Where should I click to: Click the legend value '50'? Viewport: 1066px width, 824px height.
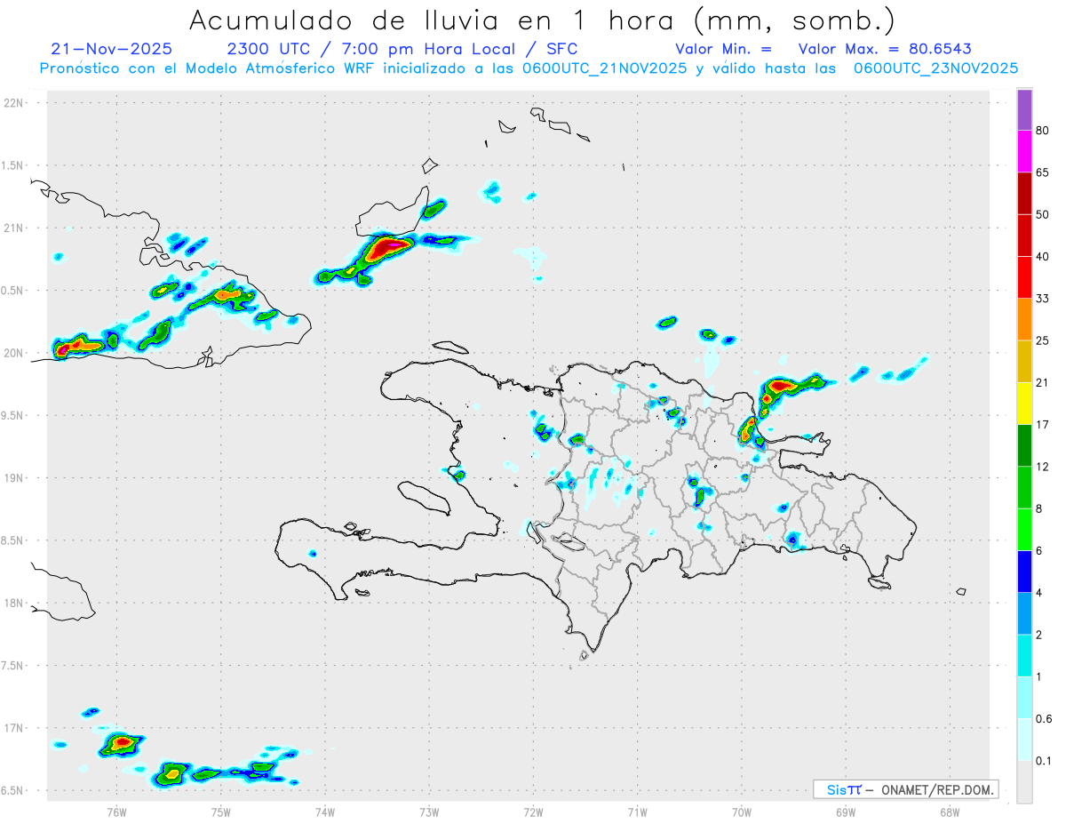coord(1043,215)
